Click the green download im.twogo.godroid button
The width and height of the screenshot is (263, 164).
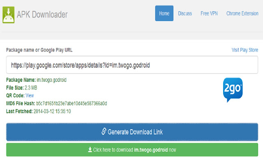point(132,150)
